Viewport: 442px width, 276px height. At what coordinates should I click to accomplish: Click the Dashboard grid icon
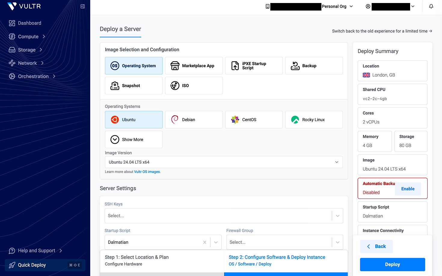click(12, 23)
